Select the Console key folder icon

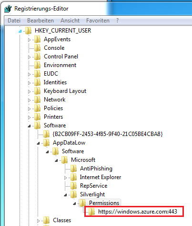tap(38, 48)
